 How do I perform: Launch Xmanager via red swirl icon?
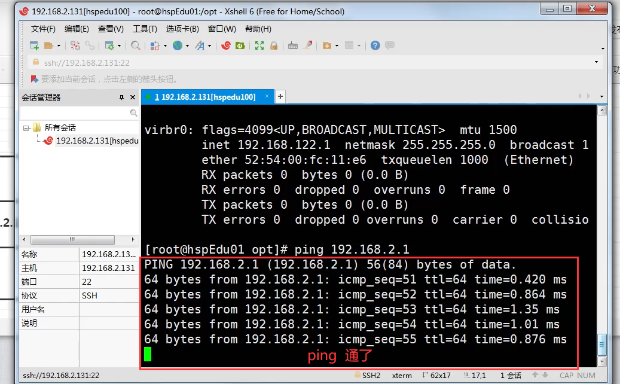point(226,46)
